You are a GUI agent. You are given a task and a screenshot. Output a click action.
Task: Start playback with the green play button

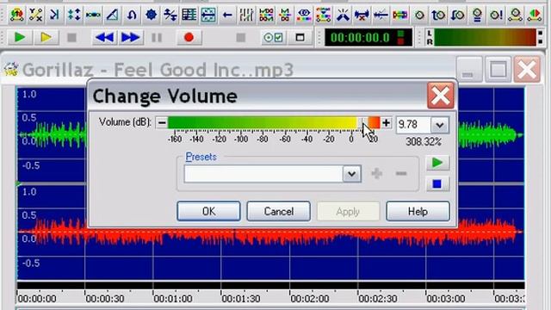click(x=19, y=37)
